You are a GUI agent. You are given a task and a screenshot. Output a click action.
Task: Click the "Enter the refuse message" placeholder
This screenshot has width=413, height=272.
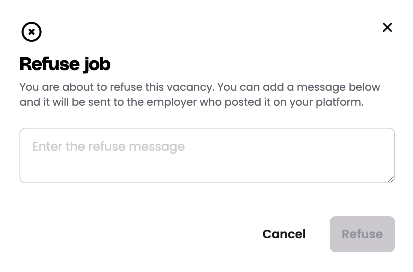[x=109, y=146]
